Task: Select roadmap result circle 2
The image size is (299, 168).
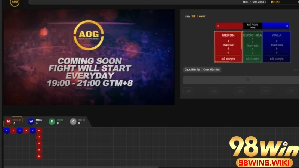Action: click(x=13, y=130)
